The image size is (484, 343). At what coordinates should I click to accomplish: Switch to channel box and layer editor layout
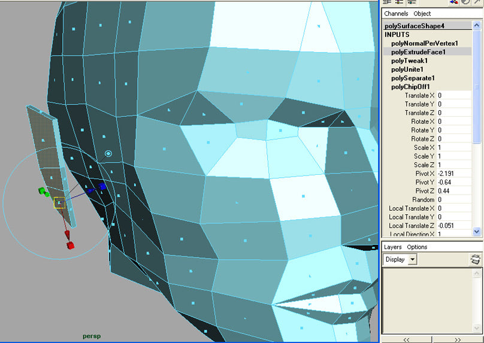[410, 2]
